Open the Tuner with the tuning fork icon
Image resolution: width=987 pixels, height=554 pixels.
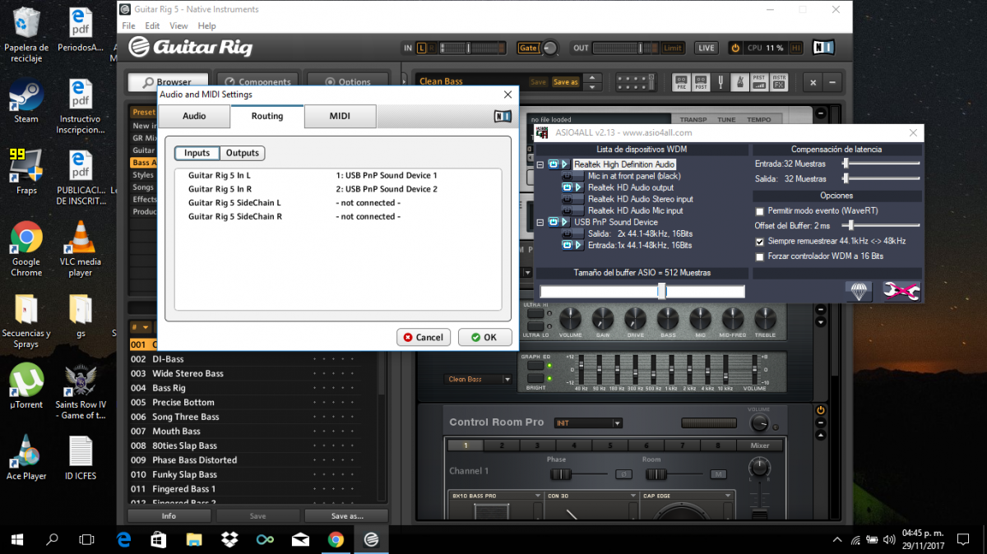pos(721,82)
